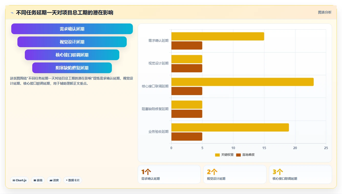Toggle the 关键权重 legend swatch

pyautogui.click(x=217, y=155)
